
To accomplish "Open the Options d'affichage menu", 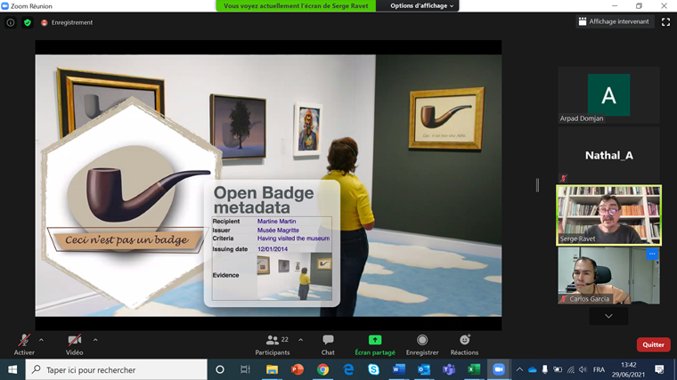I will [x=422, y=6].
